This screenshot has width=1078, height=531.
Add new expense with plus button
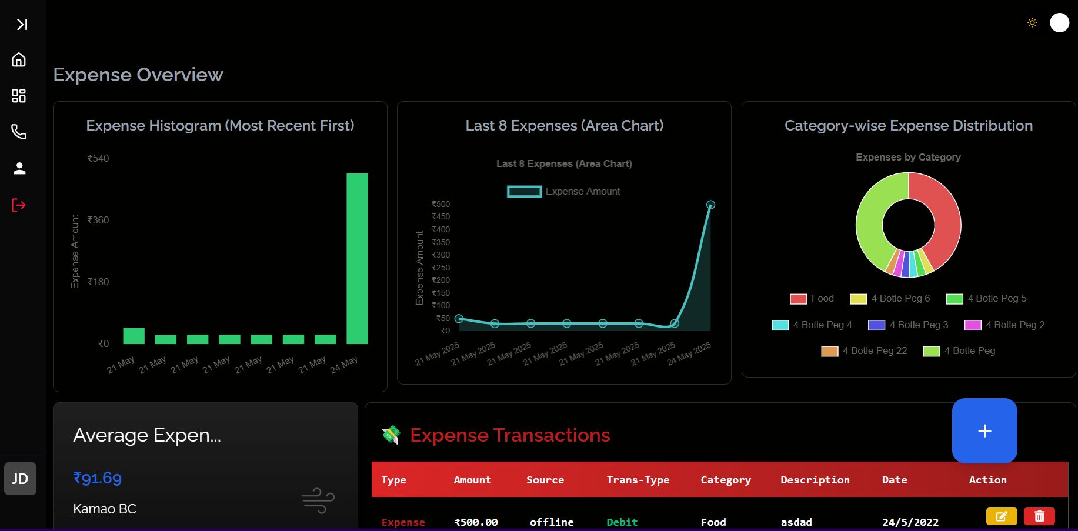click(984, 430)
